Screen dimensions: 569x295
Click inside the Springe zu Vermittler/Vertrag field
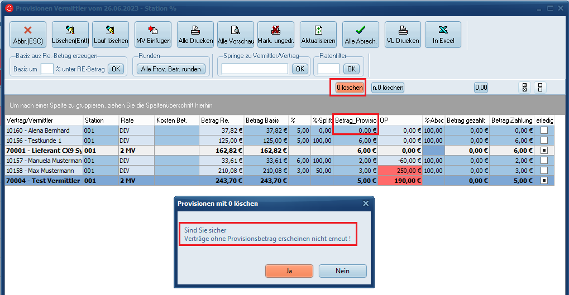(255, 69)
